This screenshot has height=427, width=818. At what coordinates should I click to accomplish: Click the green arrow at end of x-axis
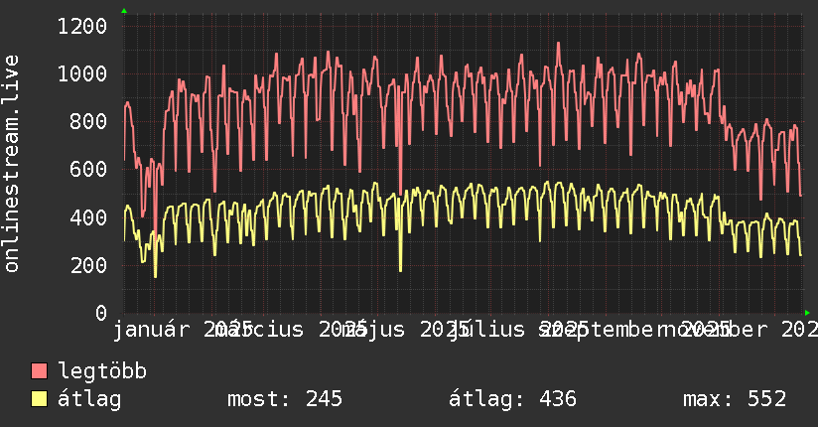(x=807, y=313)
